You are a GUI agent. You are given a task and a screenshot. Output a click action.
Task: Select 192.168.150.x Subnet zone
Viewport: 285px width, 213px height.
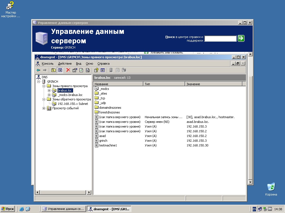[73, 104]
